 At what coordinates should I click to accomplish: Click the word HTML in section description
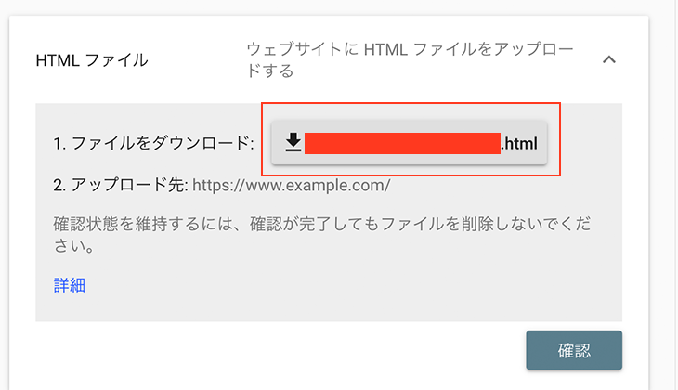[385, 50]
